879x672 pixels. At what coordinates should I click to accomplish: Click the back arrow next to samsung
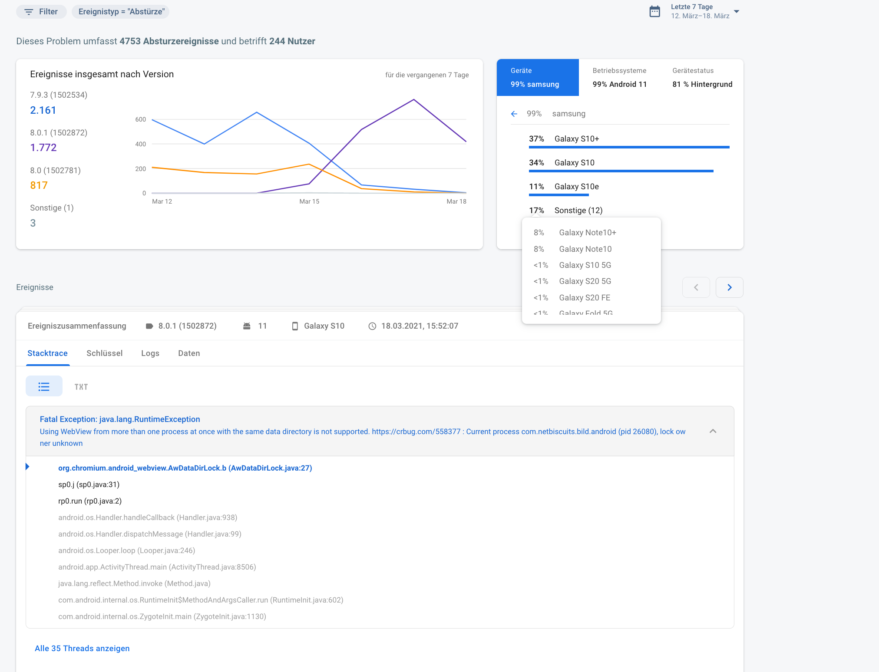click(x=514, y=114)
